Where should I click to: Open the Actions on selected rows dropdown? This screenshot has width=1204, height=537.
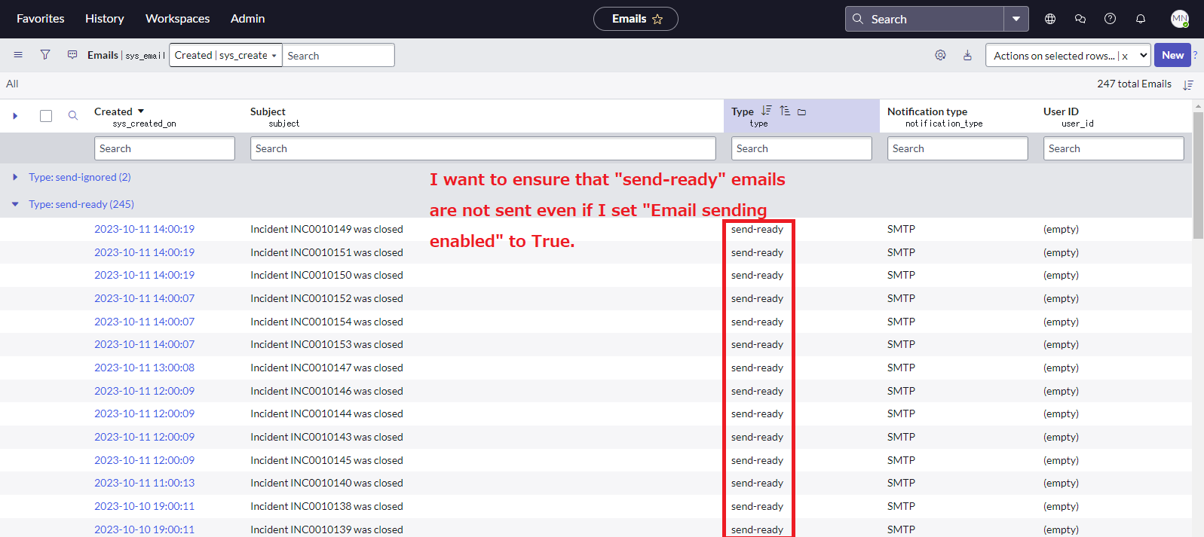(1068, 55)
